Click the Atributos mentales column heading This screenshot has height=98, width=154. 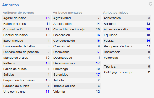68,13
